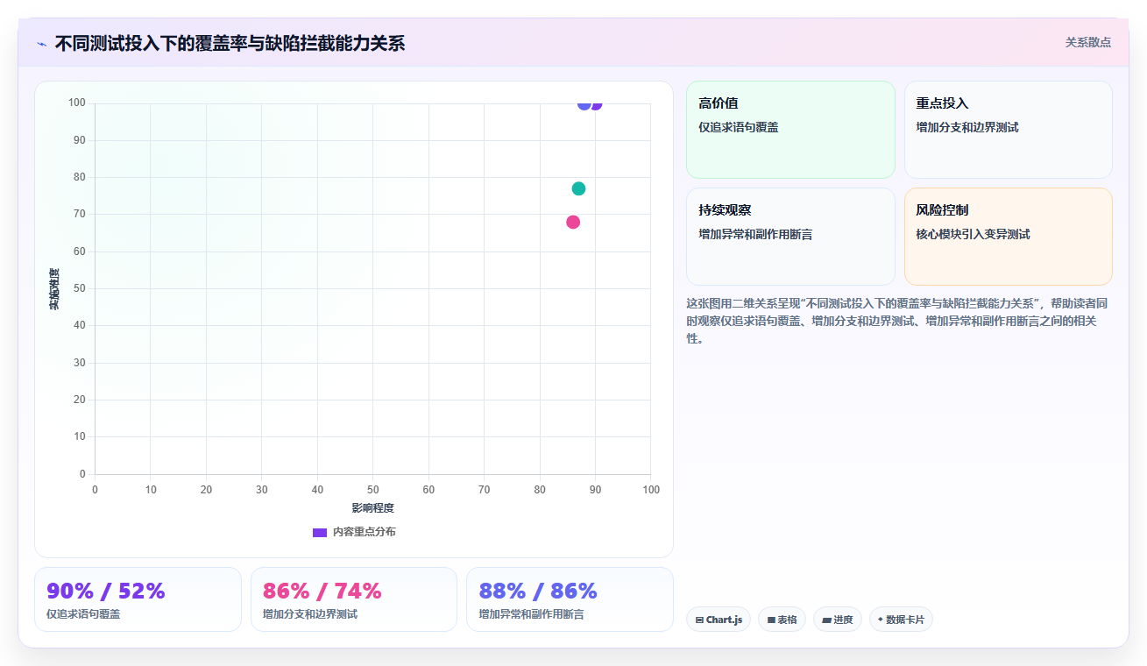Select the teal scatter data point
Viewport: 1147px width, 666px height.
click(x=578, y=188)
